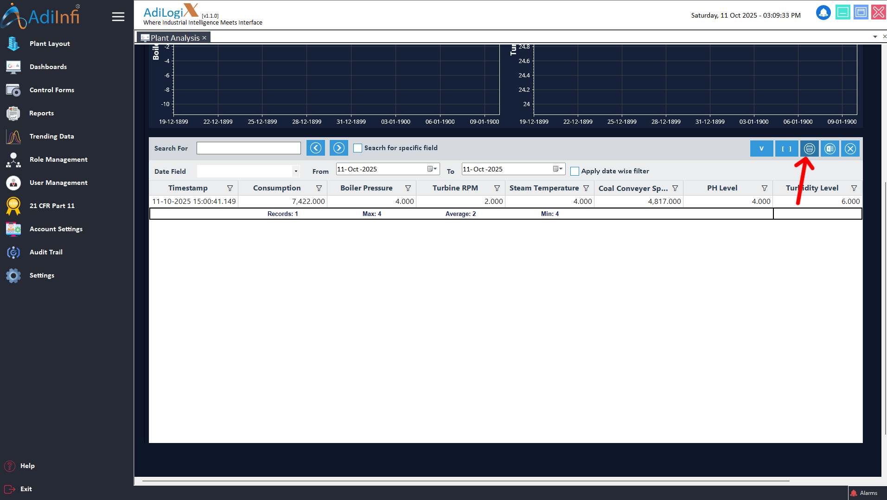The image size is (887, 500).
Task: Select Audit Trail in the sidebar menu
Action: pos(46,252)
